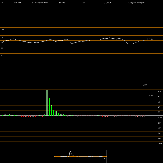Screen dimensions: 163x163
Task: Click the GPOR ticker text in the header
Action: (x=108, y=3)
